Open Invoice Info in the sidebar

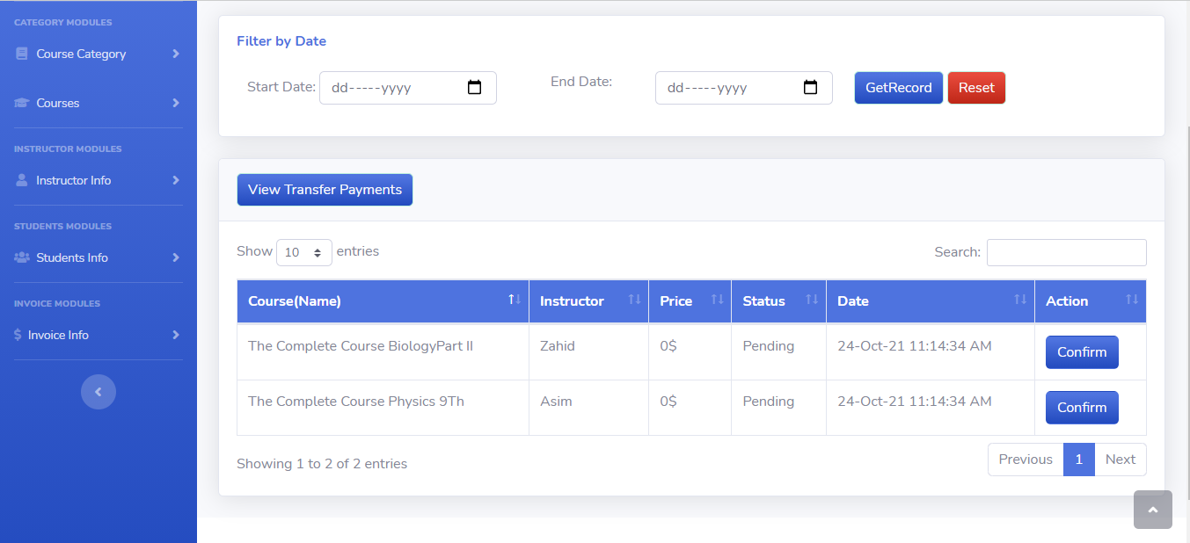(99, 335)
